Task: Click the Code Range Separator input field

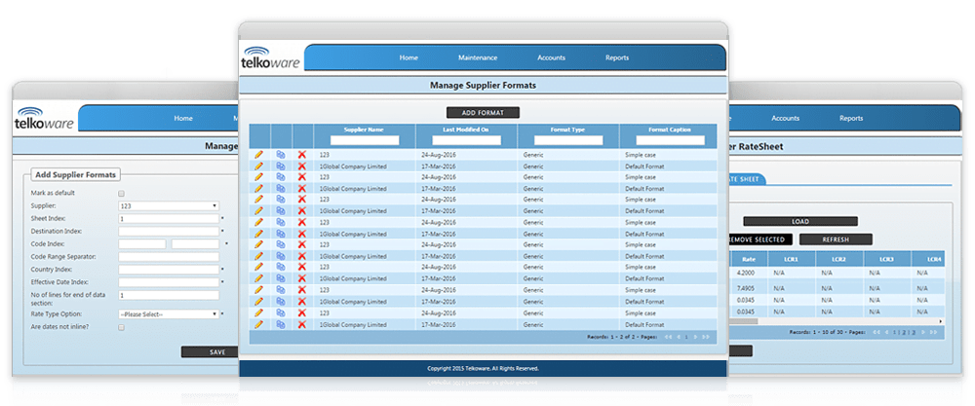Action: tap(169, 257)
